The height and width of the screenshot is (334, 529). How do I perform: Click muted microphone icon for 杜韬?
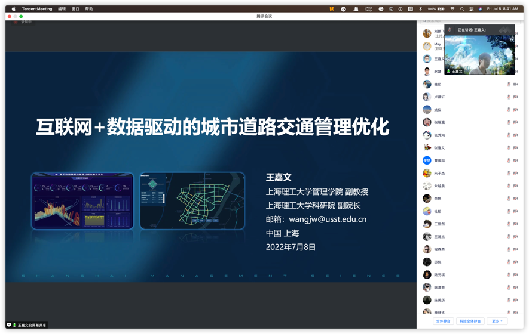click(x=509, y=211)
